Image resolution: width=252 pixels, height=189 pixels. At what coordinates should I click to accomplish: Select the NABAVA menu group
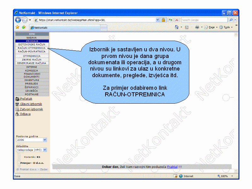click(x=32, y=37)
